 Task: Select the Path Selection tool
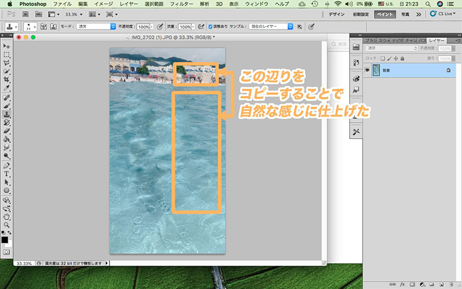(x=7, y=182)
